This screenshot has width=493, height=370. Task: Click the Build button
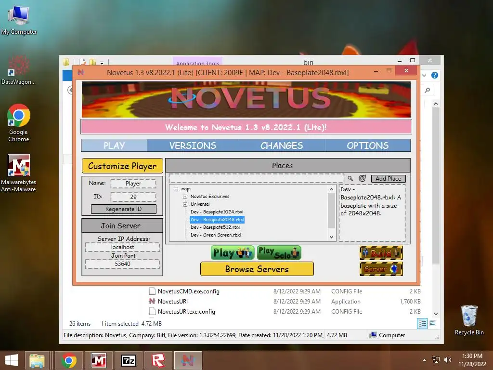point(381,253)
